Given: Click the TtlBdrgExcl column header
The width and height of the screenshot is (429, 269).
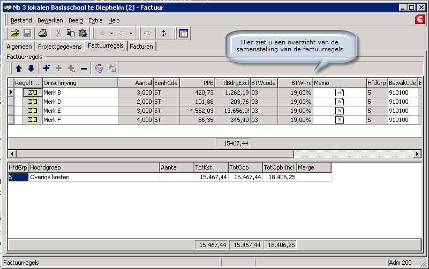Looking at the screenshot, I should tap(232, 83).
